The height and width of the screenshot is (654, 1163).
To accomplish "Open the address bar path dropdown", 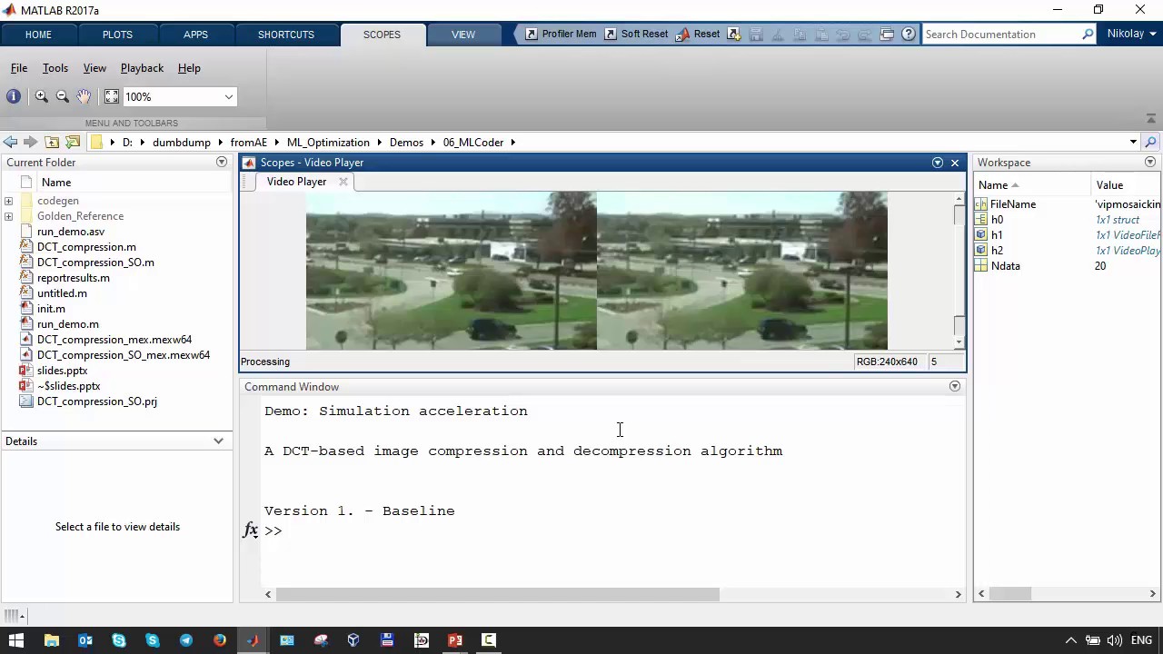I will 1133,142.
